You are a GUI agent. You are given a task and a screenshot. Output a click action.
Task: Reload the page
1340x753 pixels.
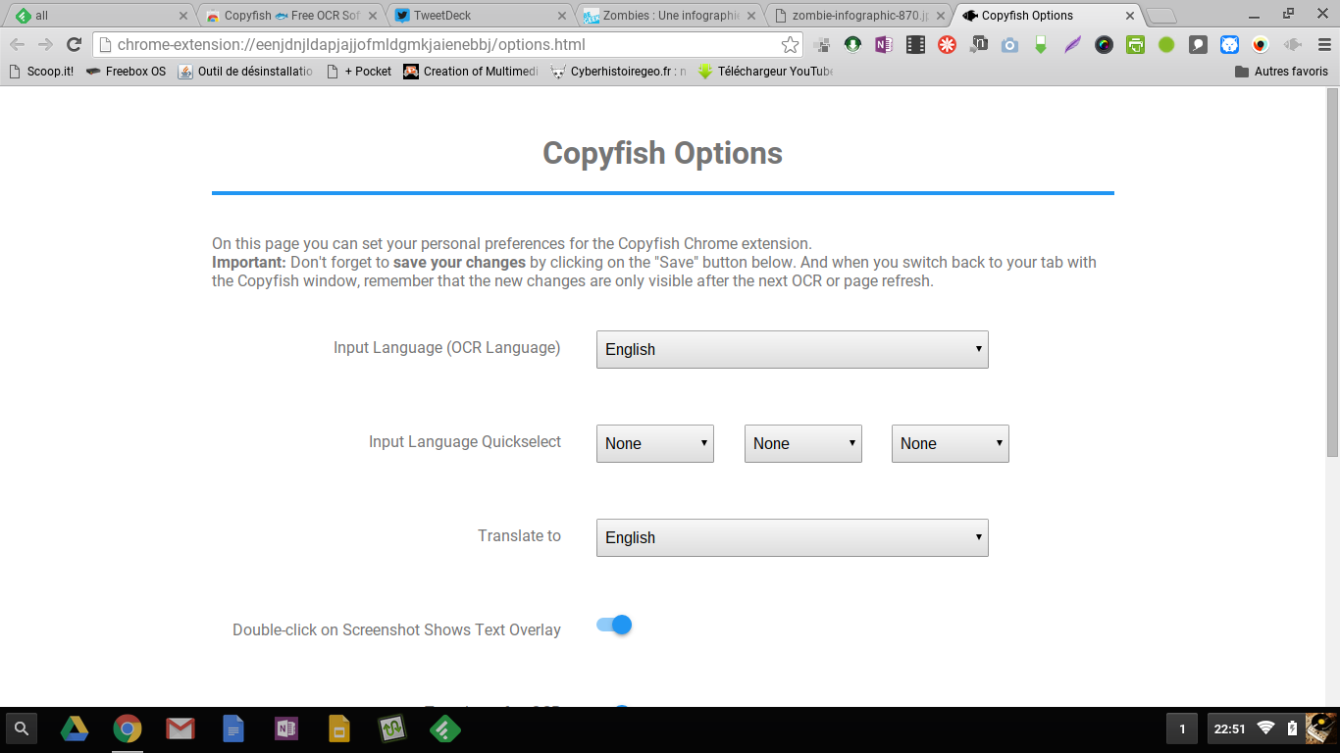(x=74, y=44)
